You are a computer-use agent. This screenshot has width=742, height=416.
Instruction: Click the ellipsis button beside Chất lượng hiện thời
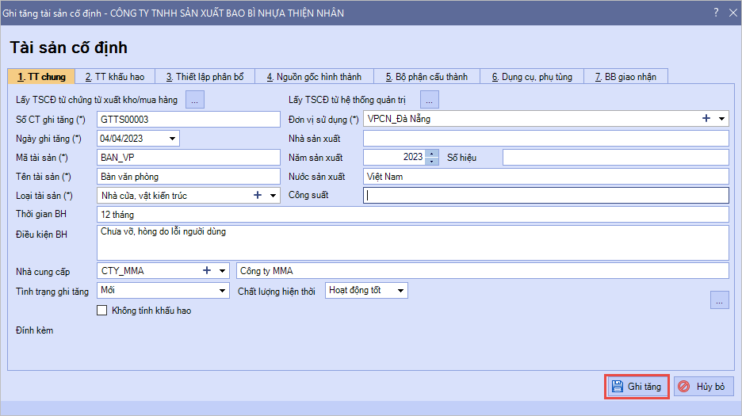(719, 300)
